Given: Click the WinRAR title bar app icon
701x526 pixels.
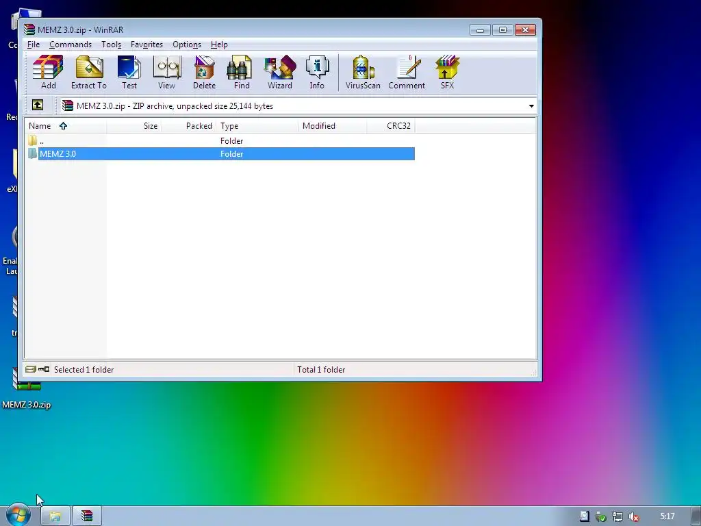Looking at the screenshot, I should 29,29.
